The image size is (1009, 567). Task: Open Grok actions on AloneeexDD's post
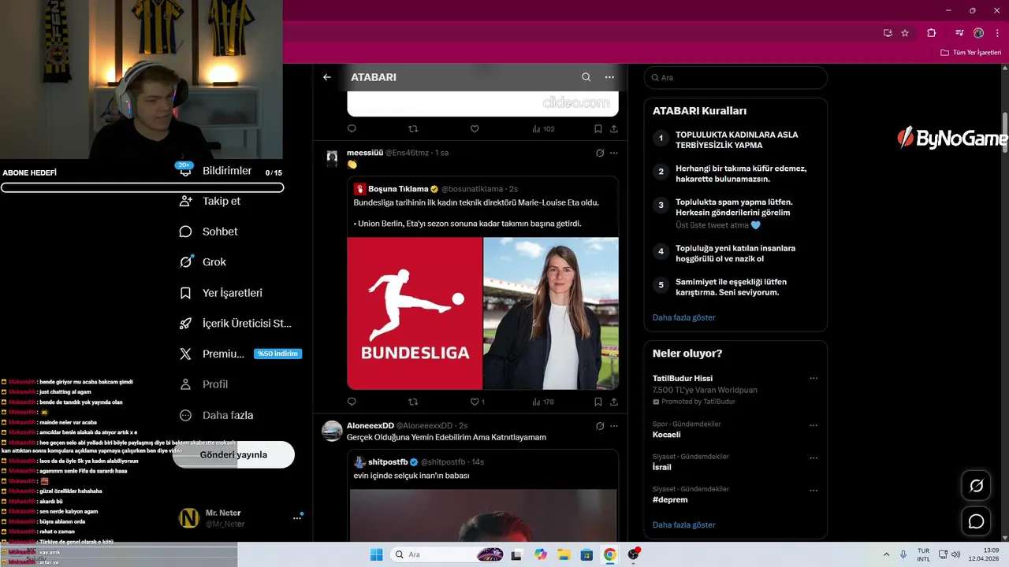600,426
